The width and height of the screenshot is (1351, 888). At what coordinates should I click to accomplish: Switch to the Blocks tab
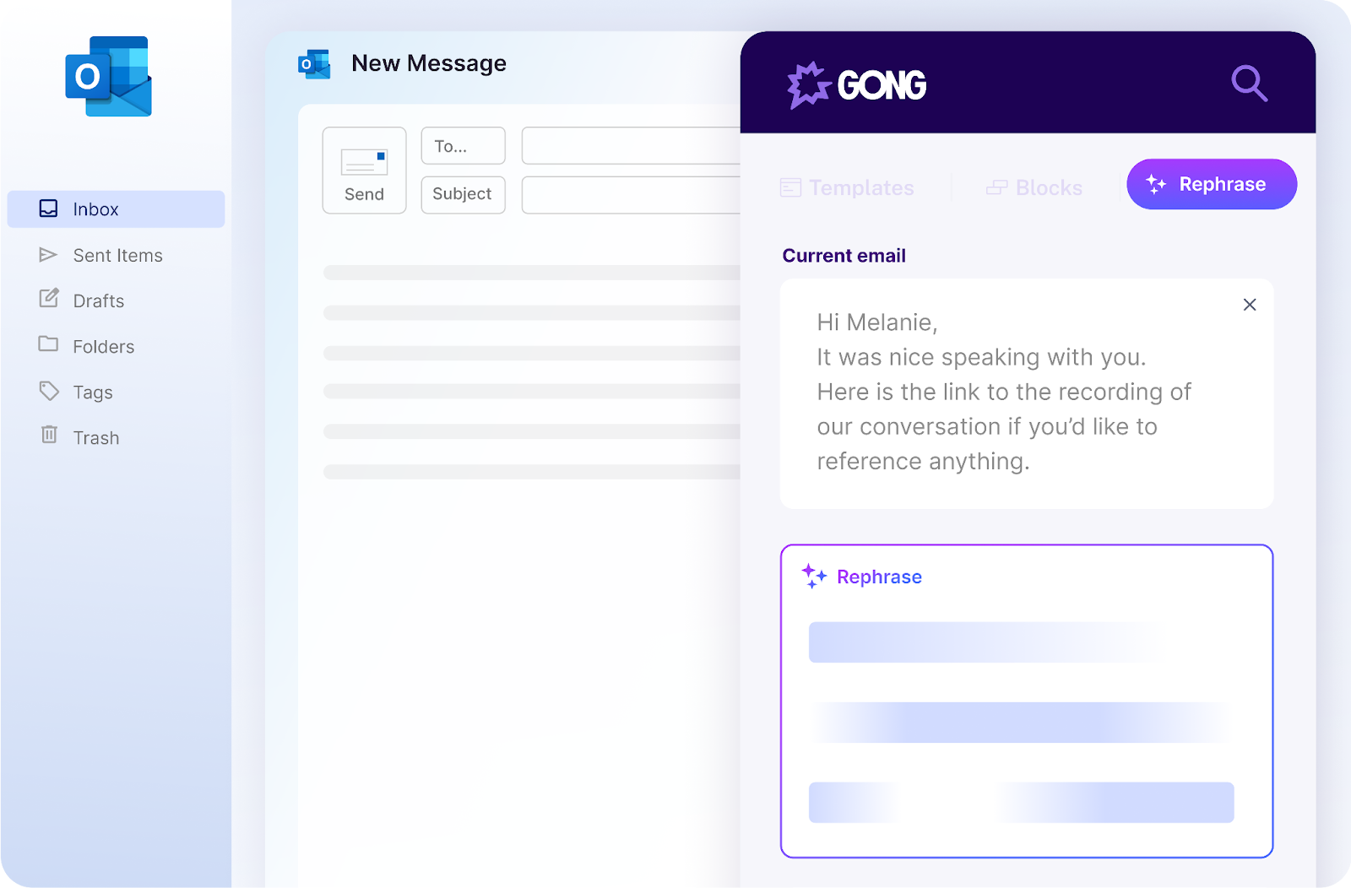1034,187
